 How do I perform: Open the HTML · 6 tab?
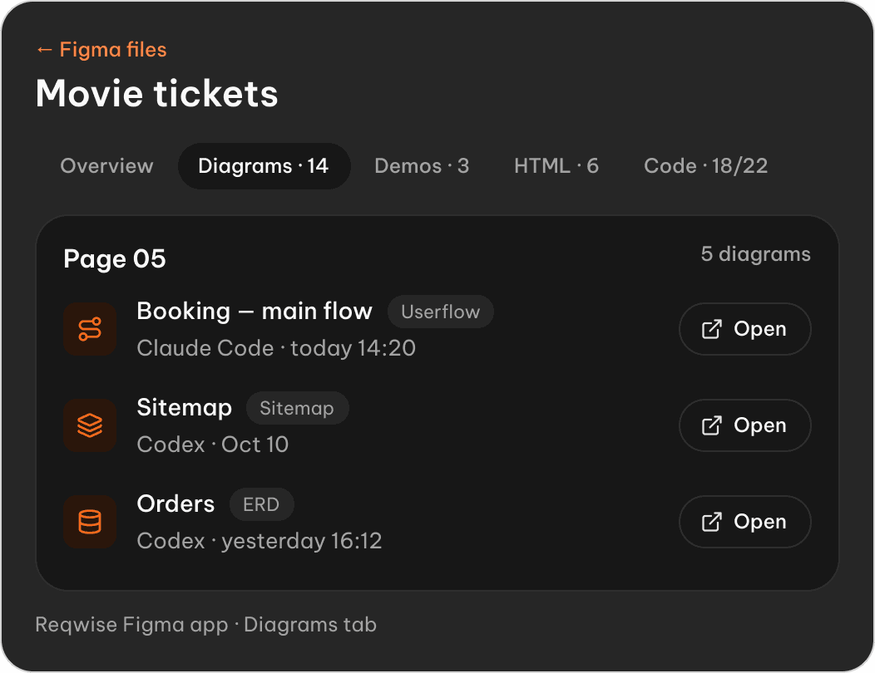(x=556, y=166)
